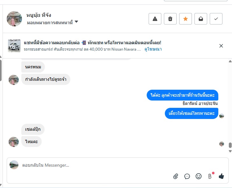This screenshot has height=188, width=232.
Task: Open the emoji picker
Action: (199, 176)
